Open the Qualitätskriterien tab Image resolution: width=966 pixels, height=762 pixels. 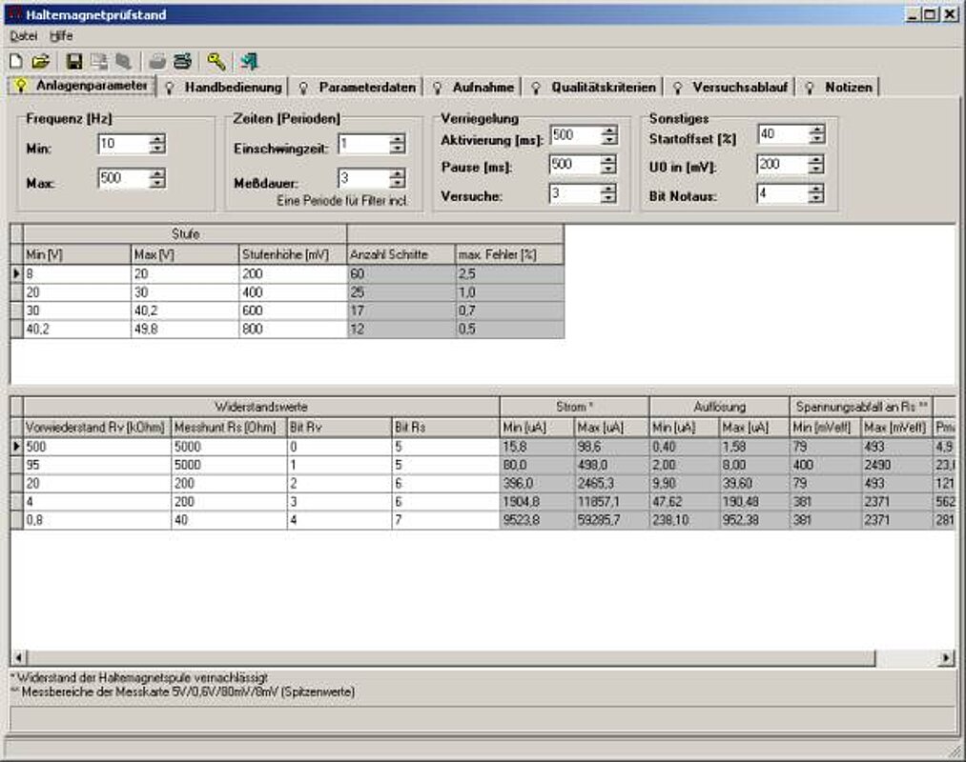coord(594,88)
